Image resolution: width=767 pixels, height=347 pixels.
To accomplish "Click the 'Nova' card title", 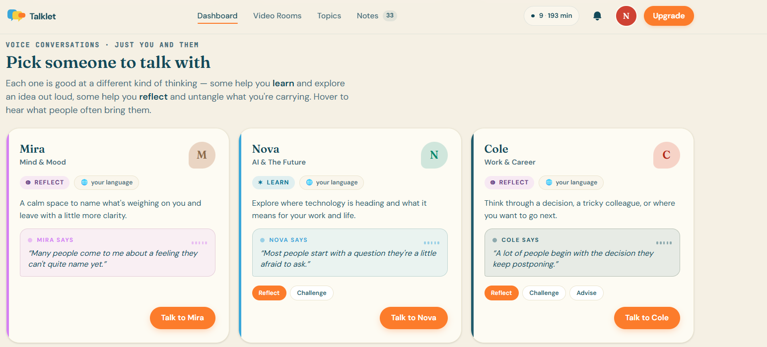I will click(x=266, y=149).
